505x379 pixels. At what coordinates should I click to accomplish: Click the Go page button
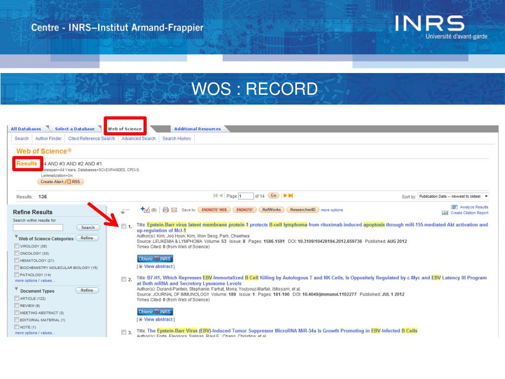point(273,195)
